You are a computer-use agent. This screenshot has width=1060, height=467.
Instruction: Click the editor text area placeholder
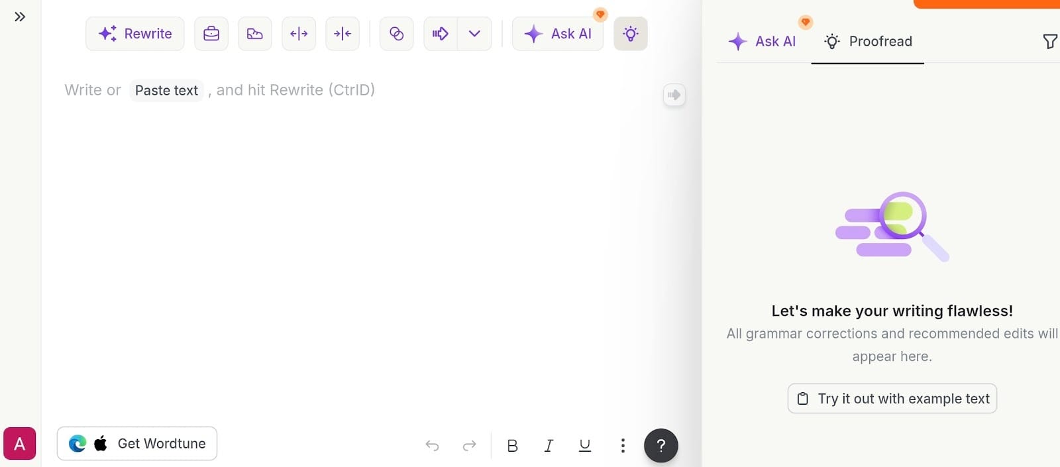220,90
